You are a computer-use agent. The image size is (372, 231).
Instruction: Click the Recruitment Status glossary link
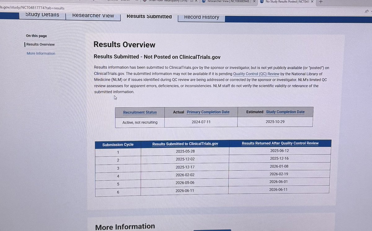140,112
